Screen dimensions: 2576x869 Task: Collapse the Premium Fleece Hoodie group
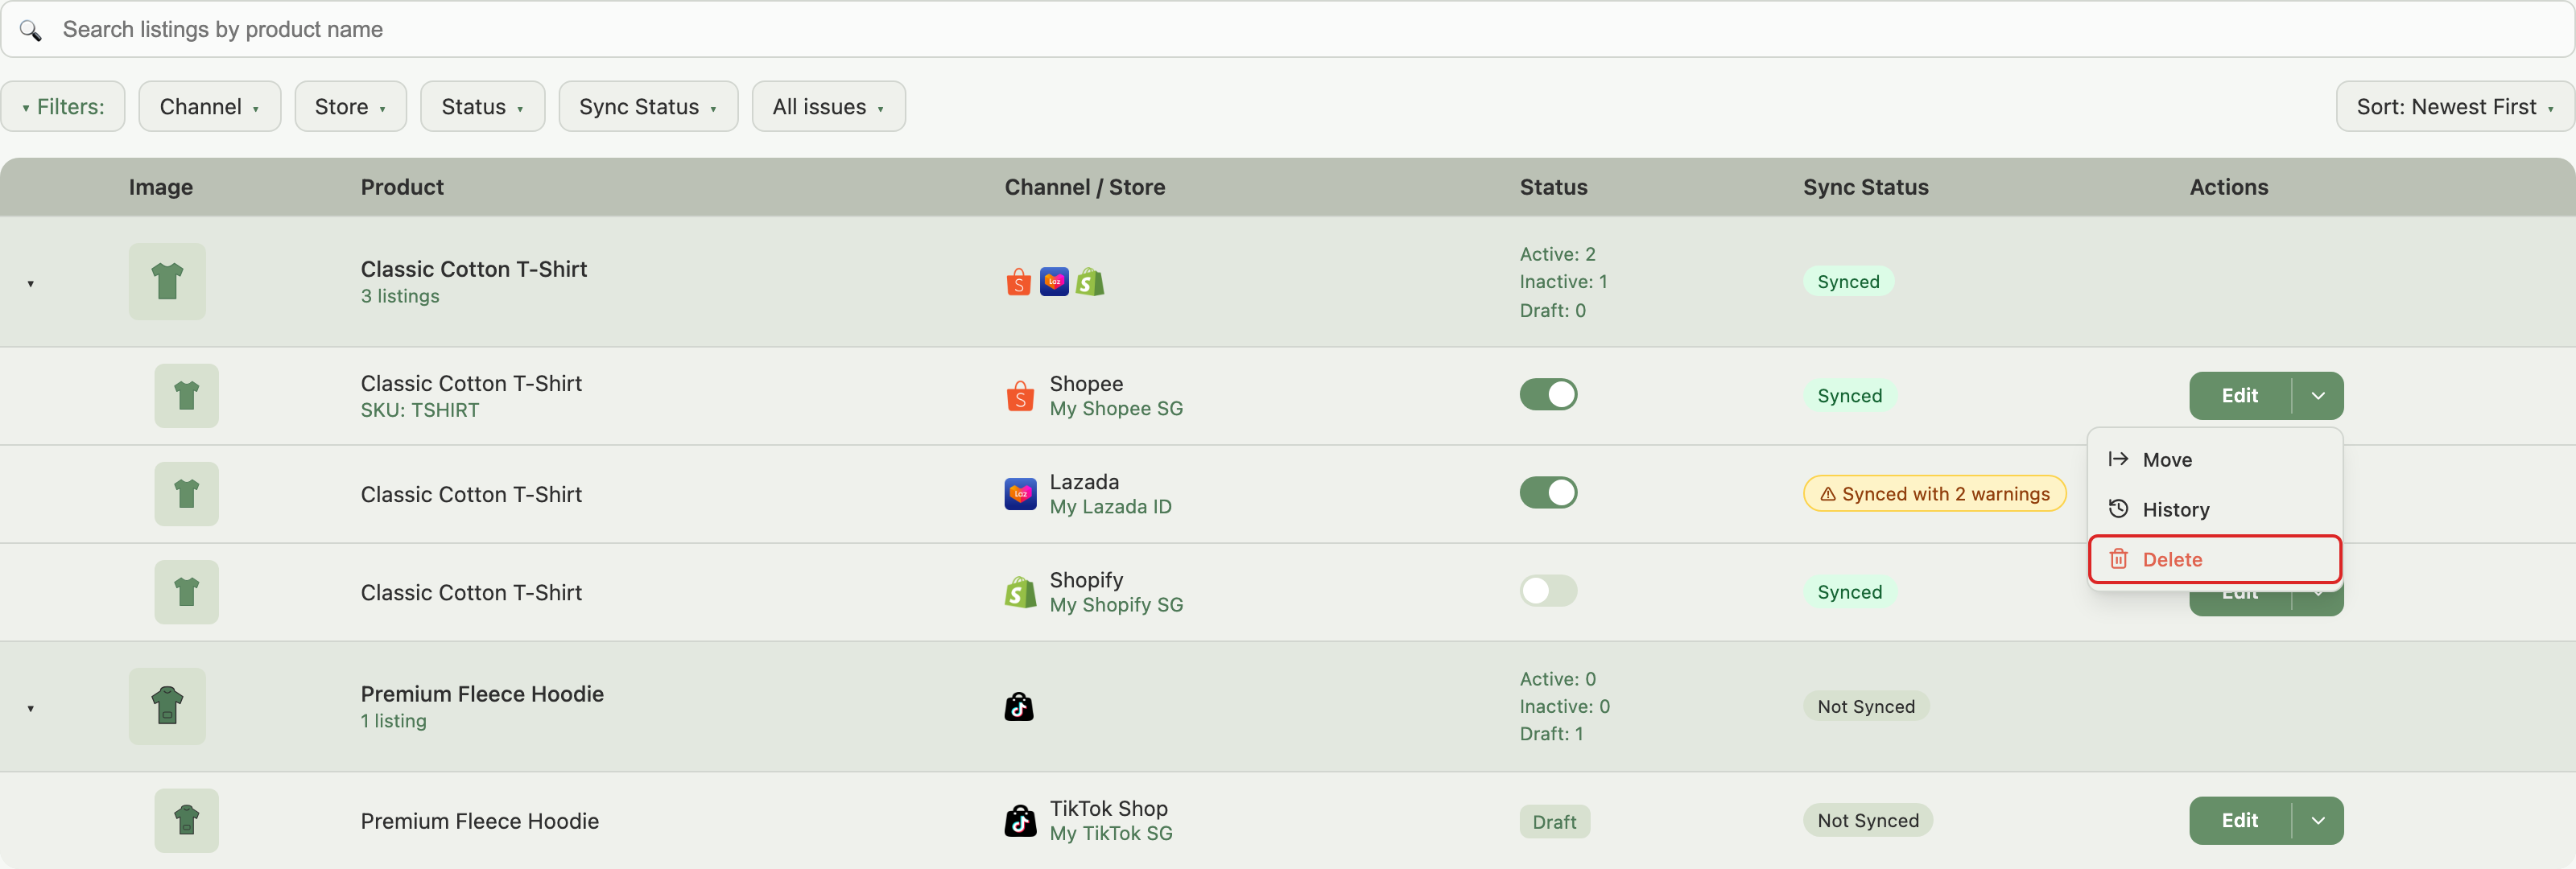(x=31, y=709)
